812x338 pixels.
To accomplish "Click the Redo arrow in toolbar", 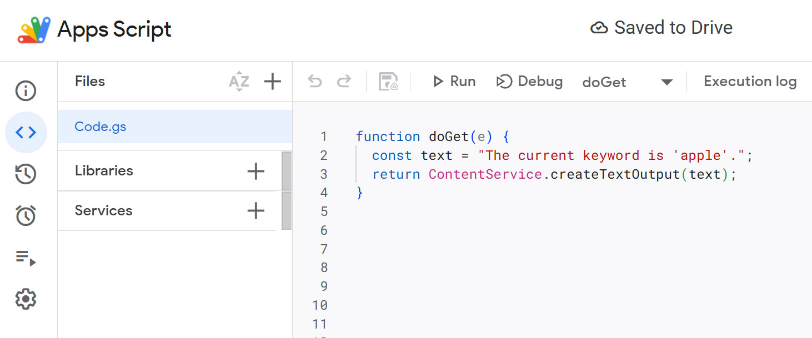I will tap(344, 82).
